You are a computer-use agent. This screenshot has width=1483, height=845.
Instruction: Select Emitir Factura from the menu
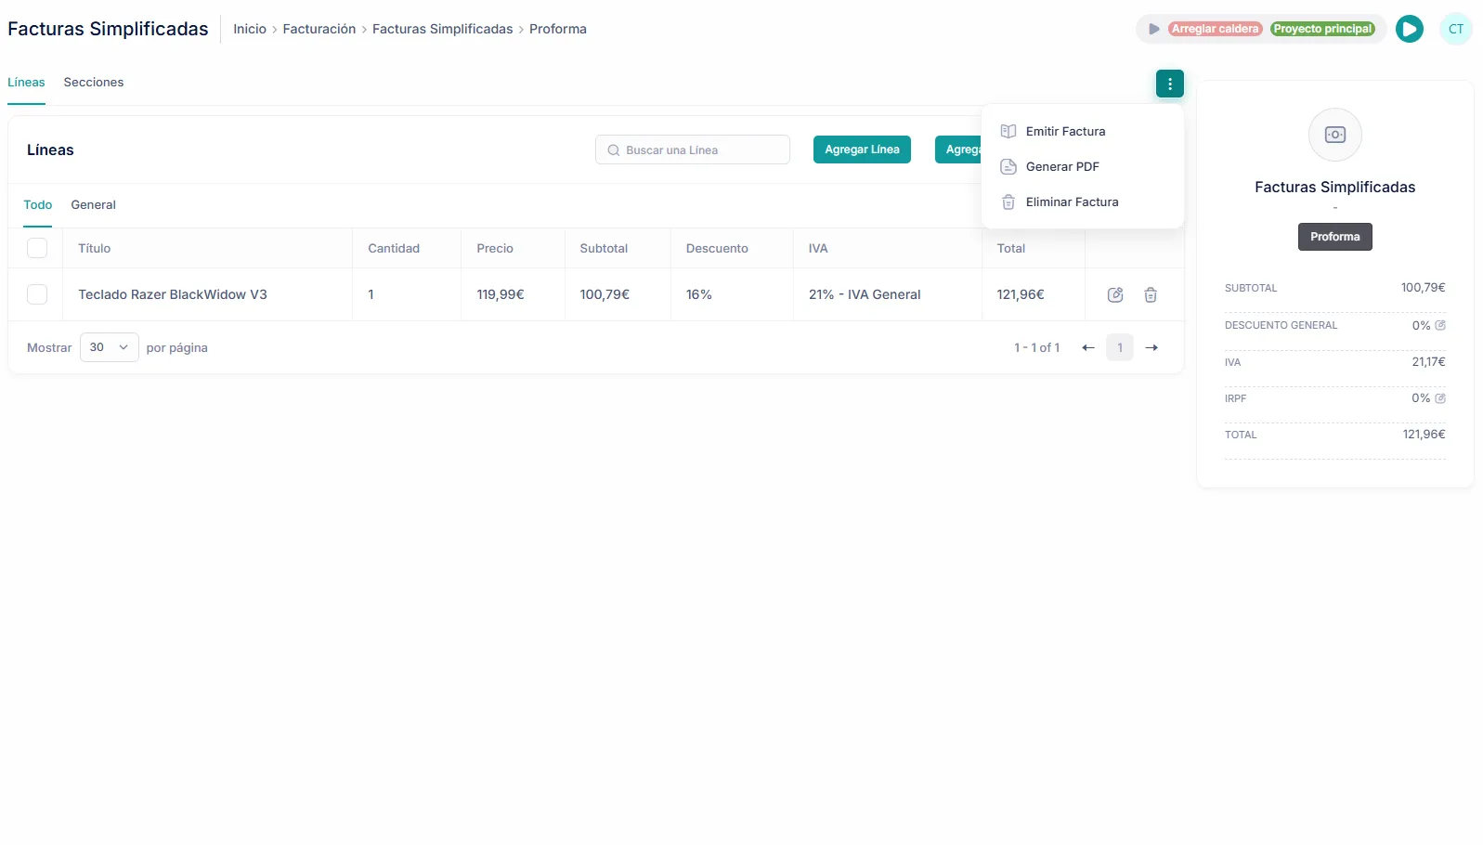(1065, 132)
